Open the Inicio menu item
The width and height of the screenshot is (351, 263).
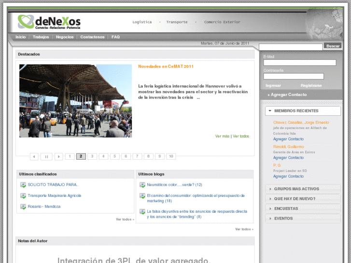click(21, 37)
